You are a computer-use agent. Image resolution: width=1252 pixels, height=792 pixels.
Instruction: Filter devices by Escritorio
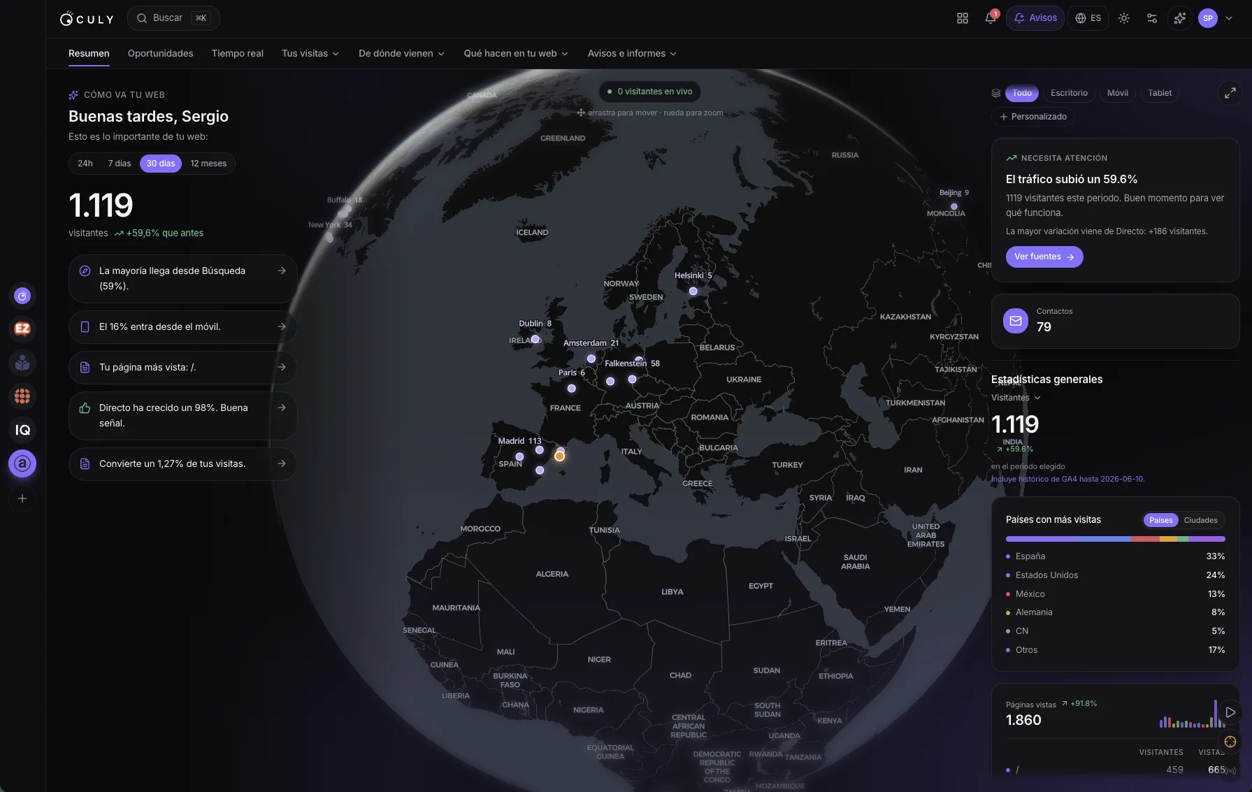point(1069,93)
